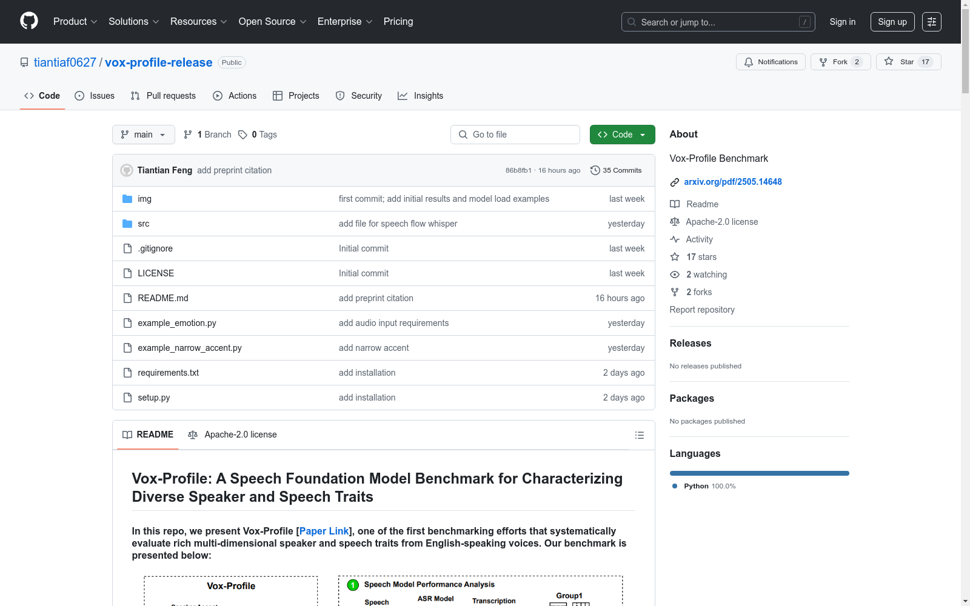Open the green Code dropdown button

[x=622, y=135]
